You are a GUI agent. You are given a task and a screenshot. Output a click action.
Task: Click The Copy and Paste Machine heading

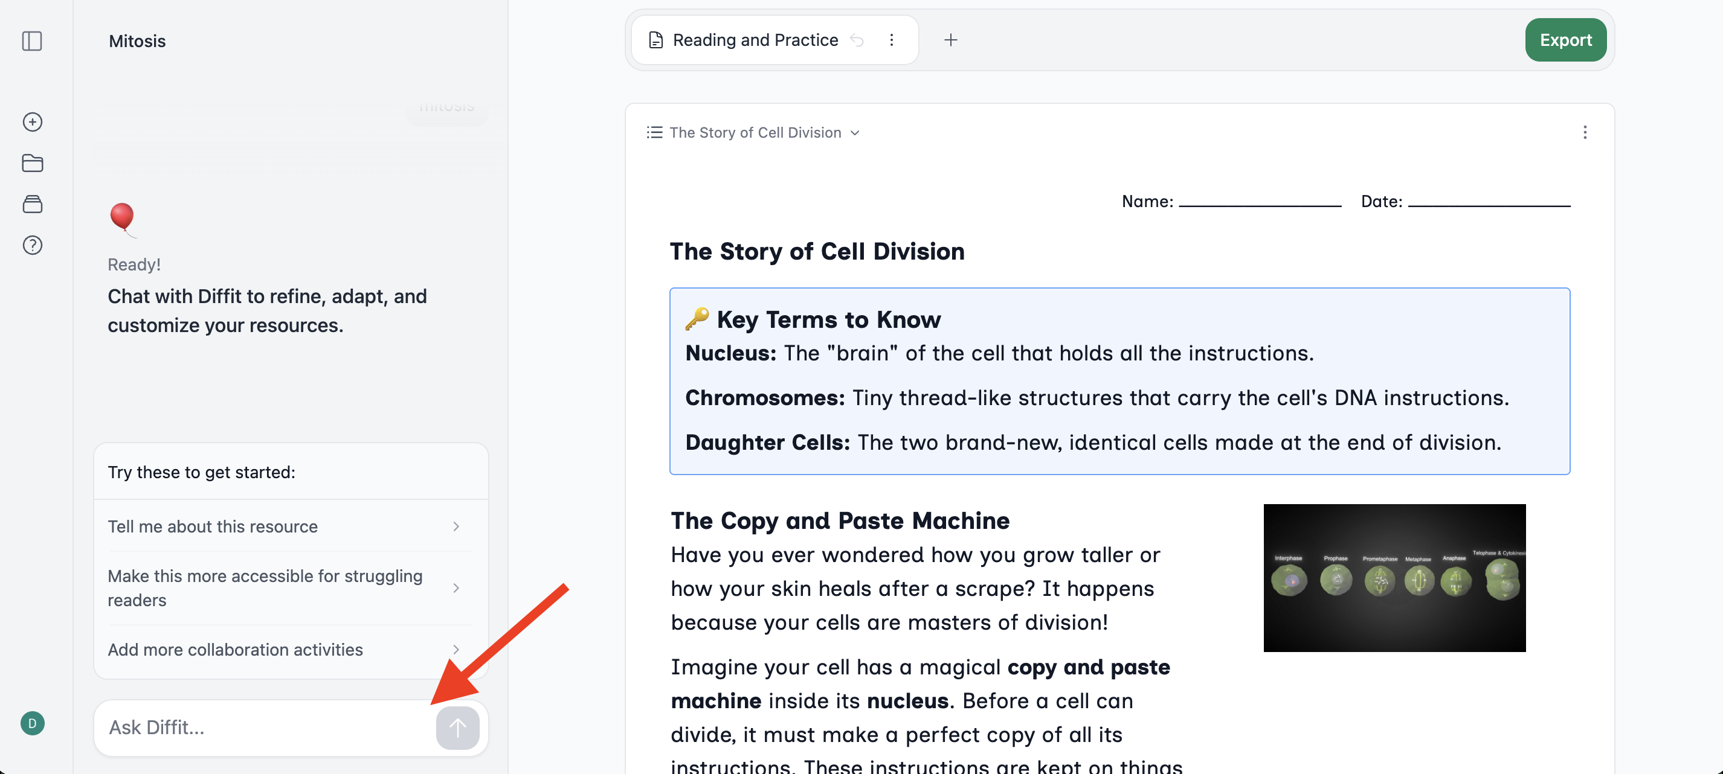click(840, 520)
